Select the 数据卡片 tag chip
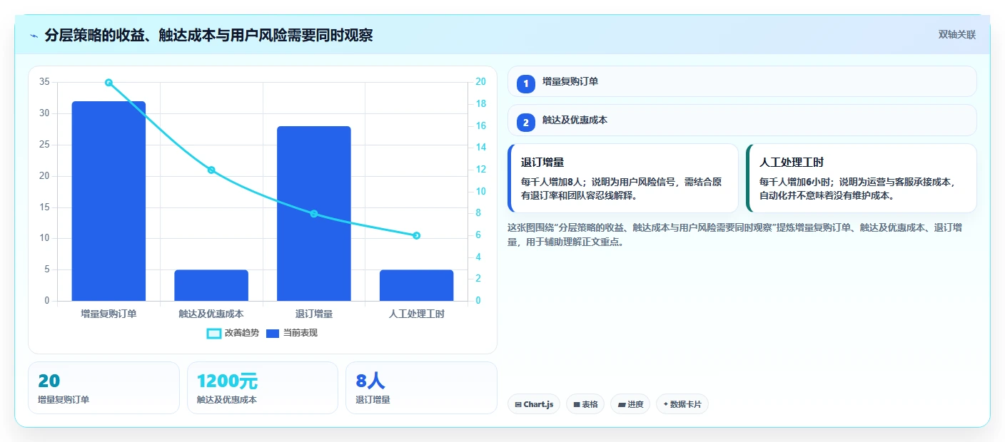The height and width of the screenshot is (442, 1005). [682, 404]
